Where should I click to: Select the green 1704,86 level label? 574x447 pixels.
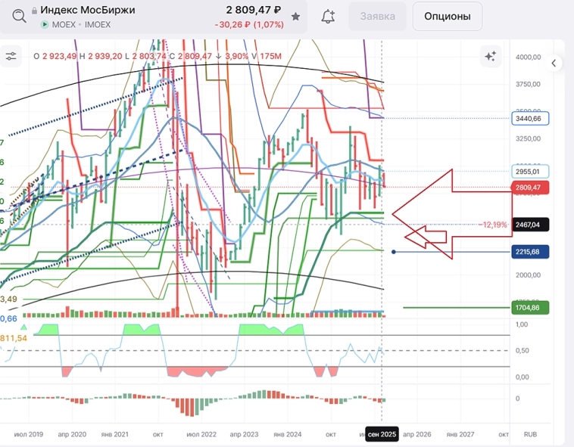530,308
